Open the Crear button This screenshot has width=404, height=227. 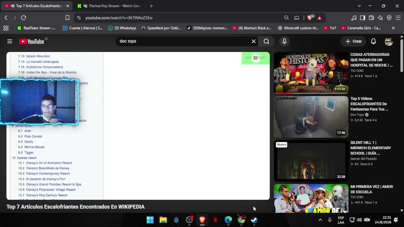coord(353,41)
